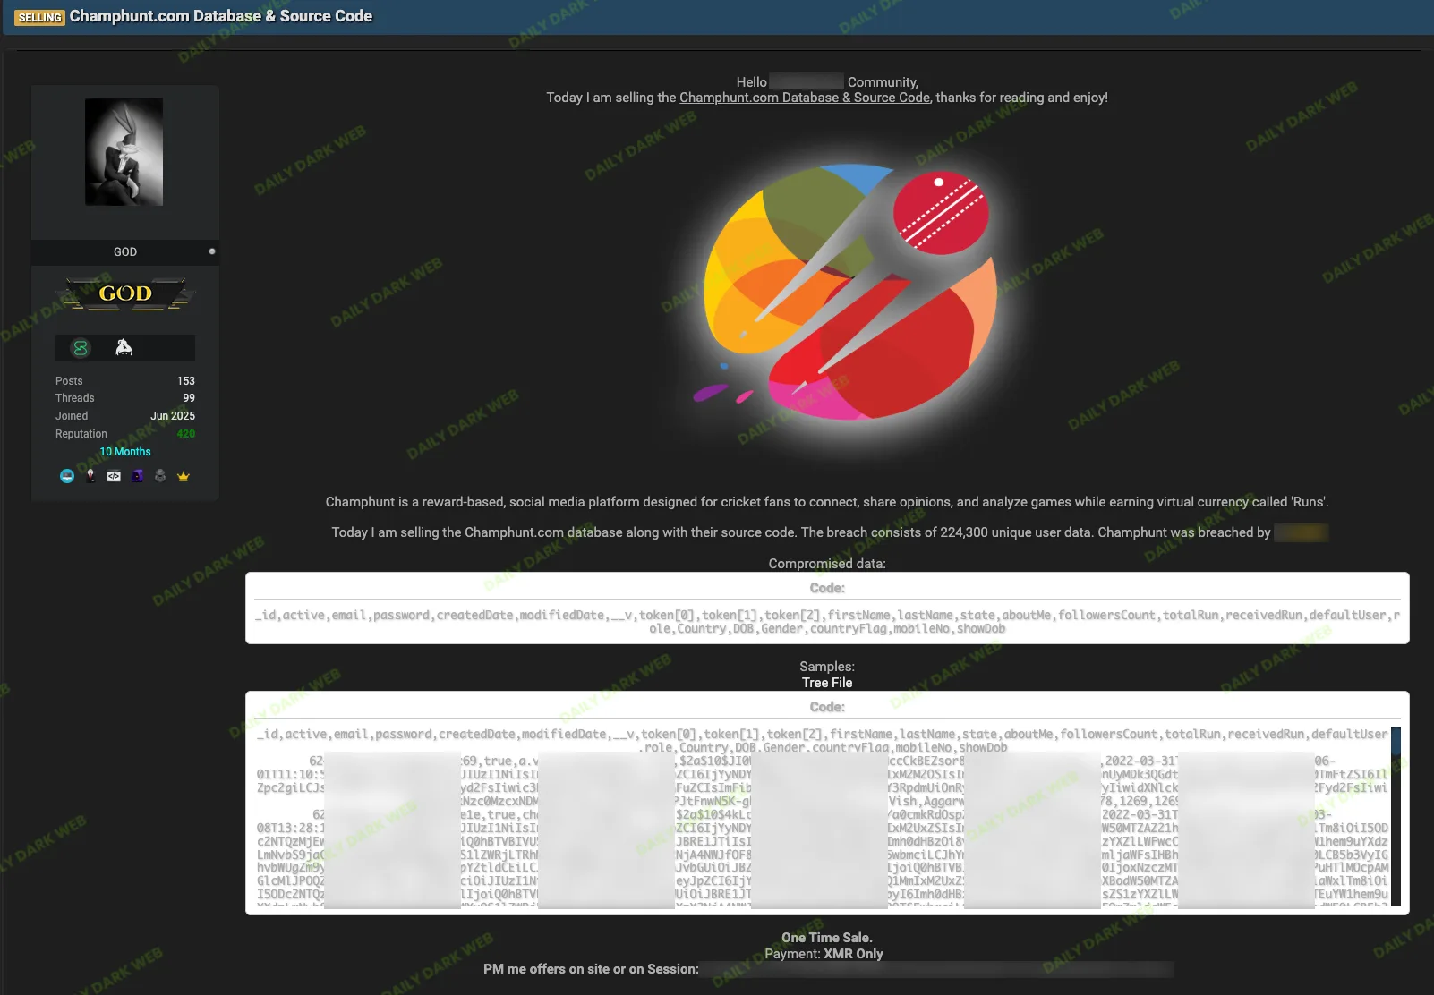Click the 10 Months membership label
This screenshot has width=1434, height=995.
click(x=125, y=452)
